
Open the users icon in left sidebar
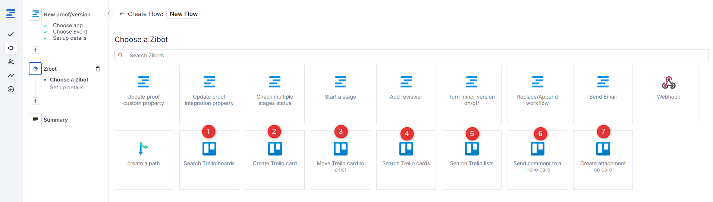pos(11,62)
